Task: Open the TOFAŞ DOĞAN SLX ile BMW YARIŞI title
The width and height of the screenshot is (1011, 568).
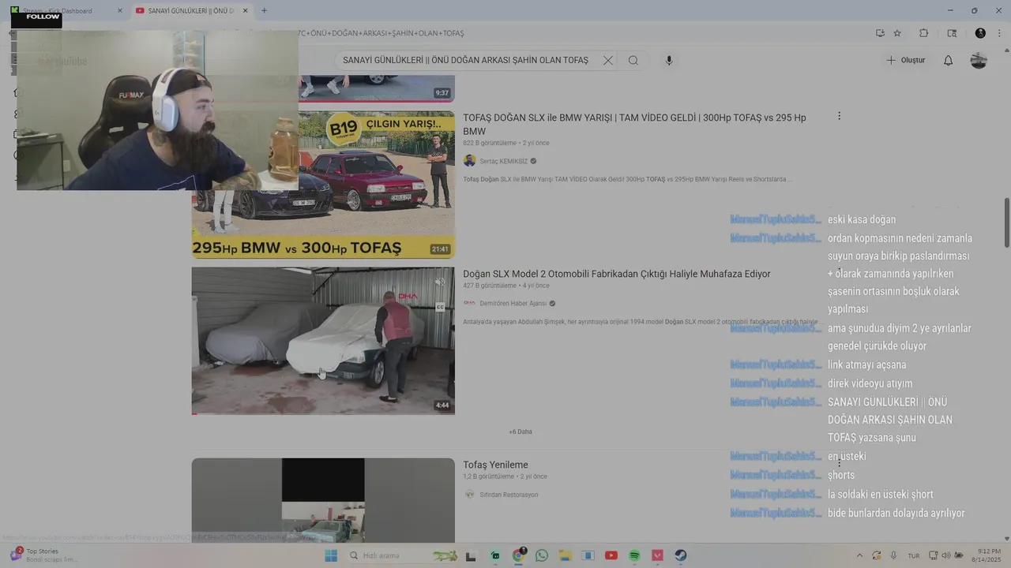Action: [634, 125]
